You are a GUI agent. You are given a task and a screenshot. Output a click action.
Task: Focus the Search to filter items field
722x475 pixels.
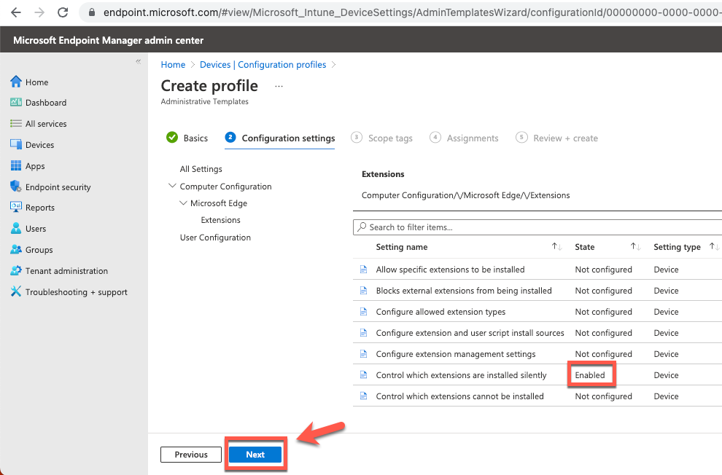point(537,227)
